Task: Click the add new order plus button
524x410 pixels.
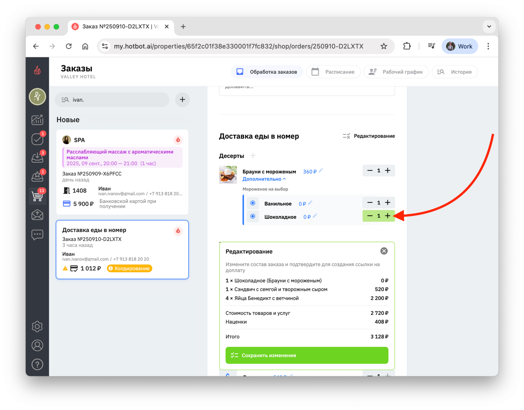Action: pos(182,100)
